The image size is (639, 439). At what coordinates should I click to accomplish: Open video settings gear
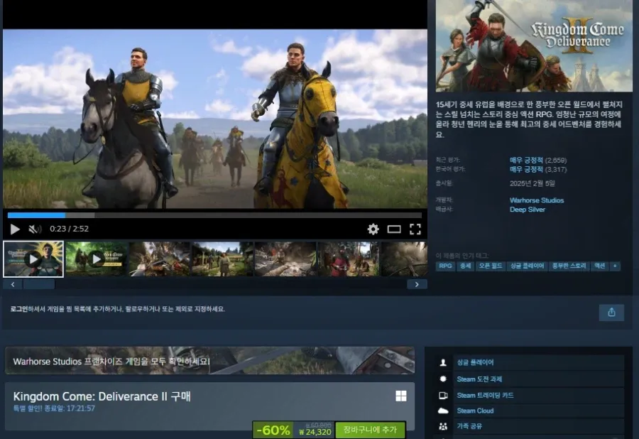(x=373, y=229)
